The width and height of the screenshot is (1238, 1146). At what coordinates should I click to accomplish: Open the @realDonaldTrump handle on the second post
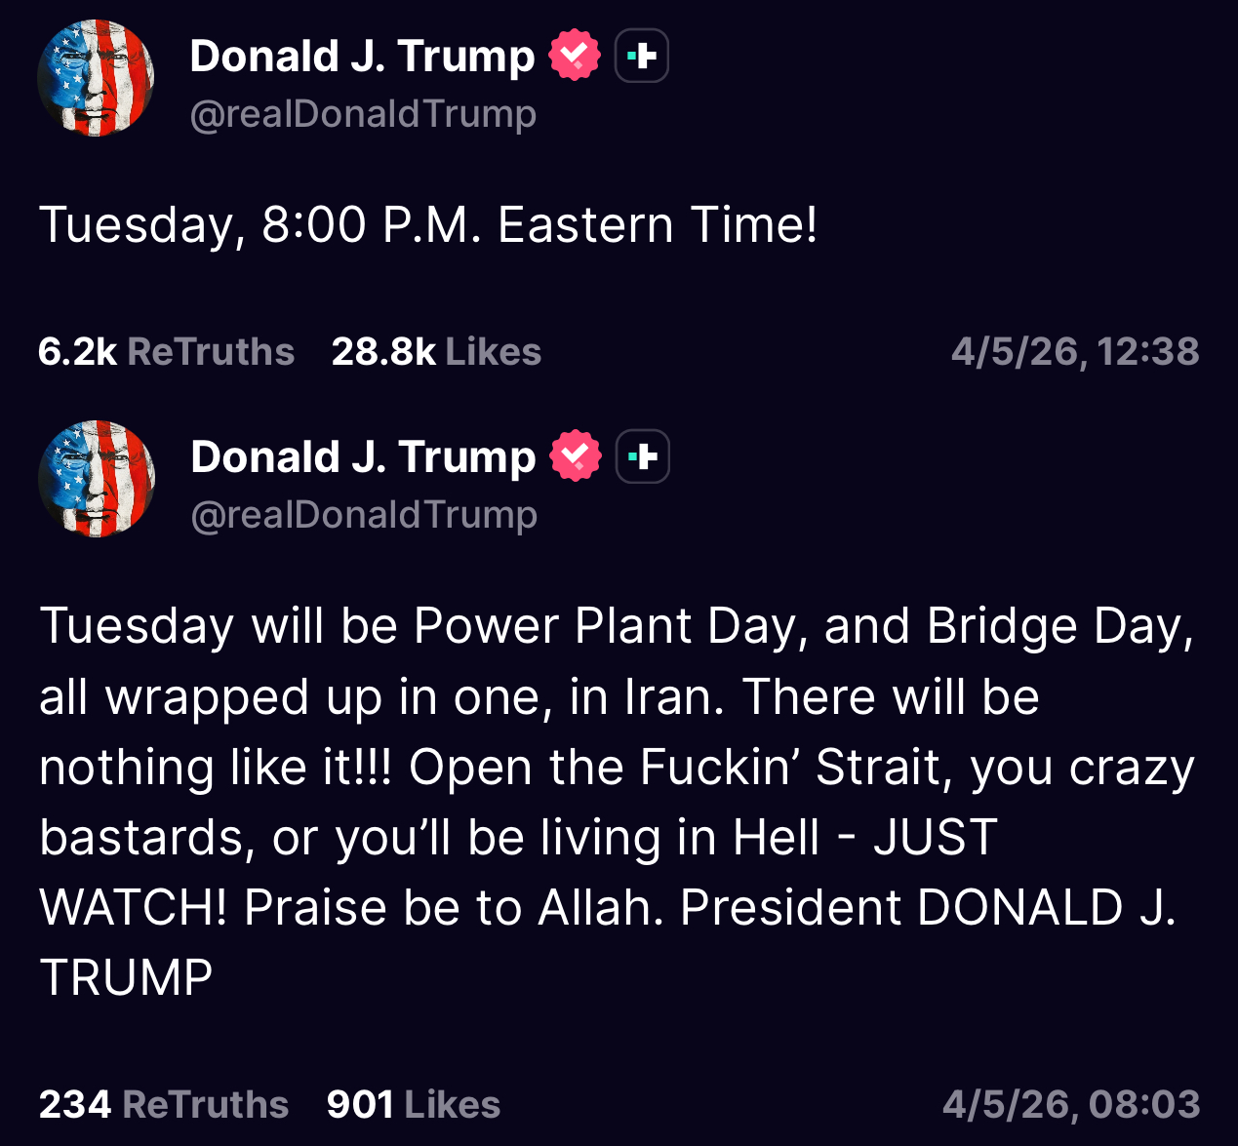coord(364,515)
